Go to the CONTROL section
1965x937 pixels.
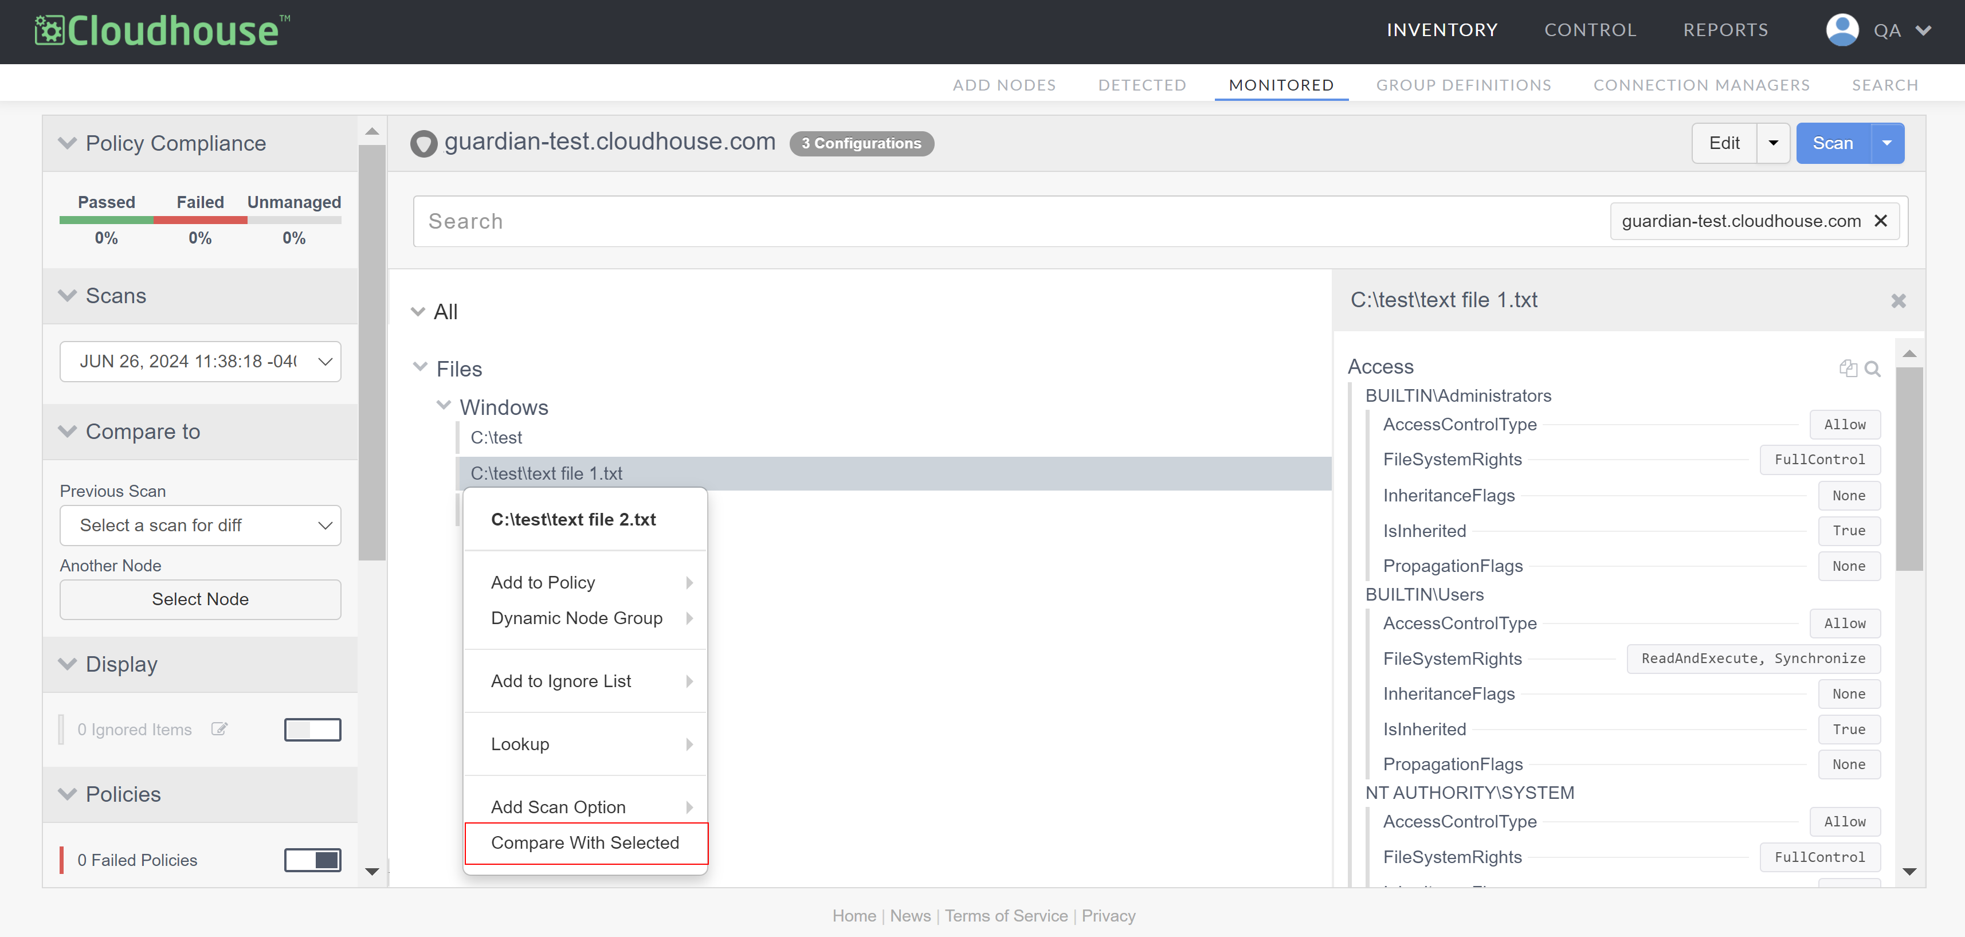(x=1590, y=30)
